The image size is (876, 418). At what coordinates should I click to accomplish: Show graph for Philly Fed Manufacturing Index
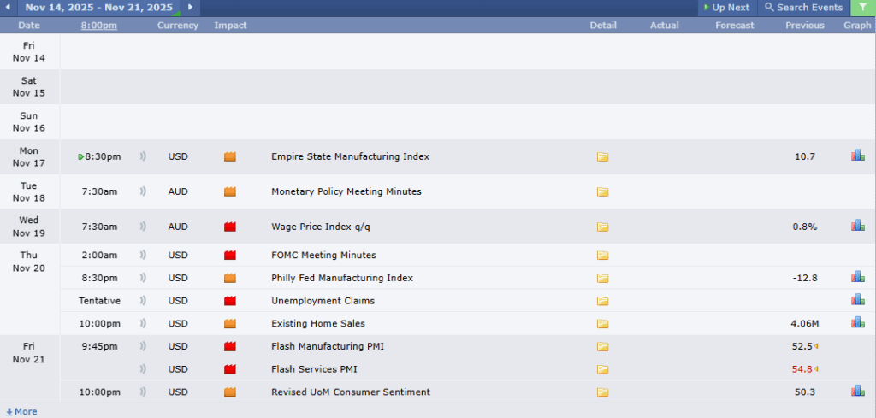pyautogui.click(x=857, y=277)
